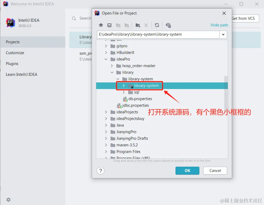Select the sql folder row

162,92
